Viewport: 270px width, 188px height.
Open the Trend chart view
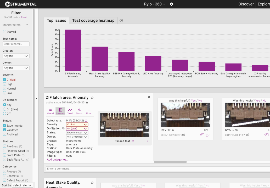[x=70, y=111]
